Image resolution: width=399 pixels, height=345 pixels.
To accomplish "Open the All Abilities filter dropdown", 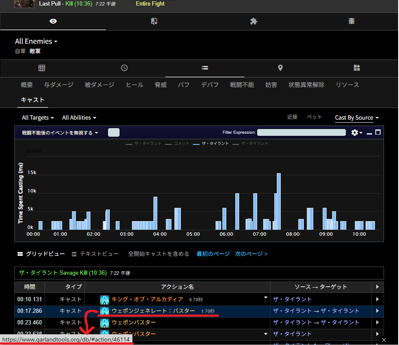I will click(x=79, y=117).
